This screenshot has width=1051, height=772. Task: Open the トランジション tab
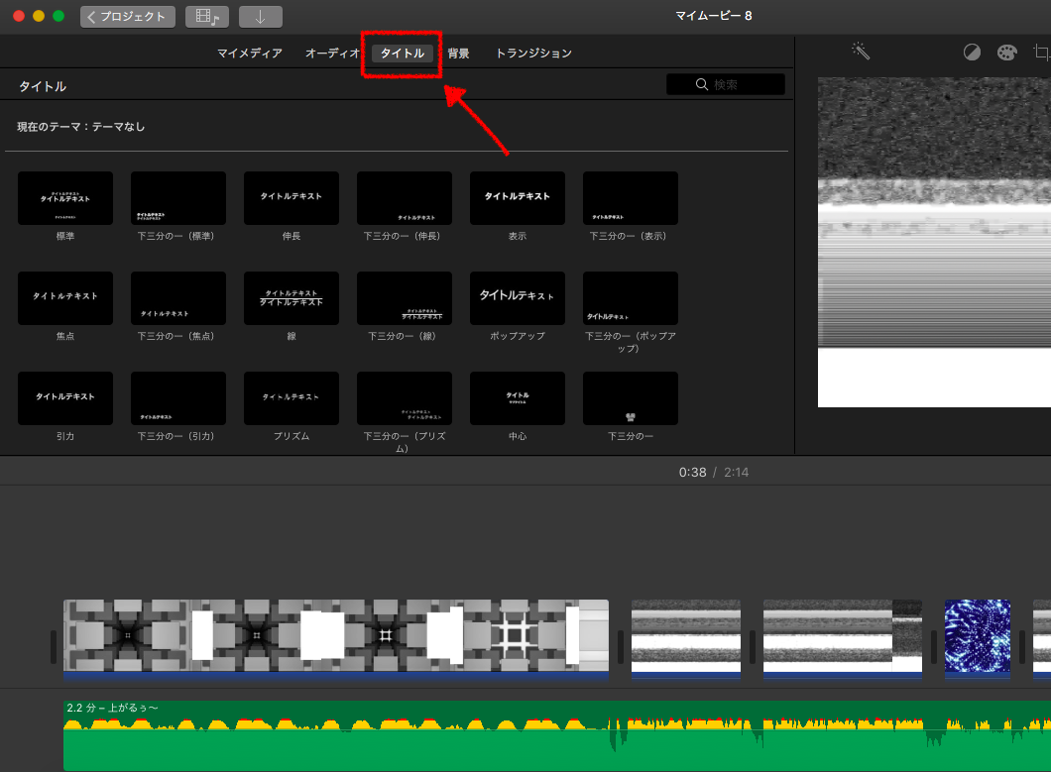(x=533, y=53)
